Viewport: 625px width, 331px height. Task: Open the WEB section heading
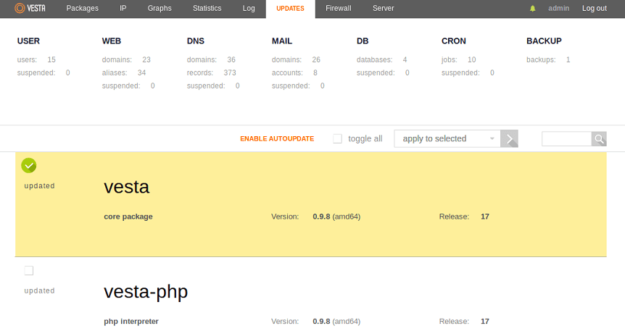[x=111, y=41]
